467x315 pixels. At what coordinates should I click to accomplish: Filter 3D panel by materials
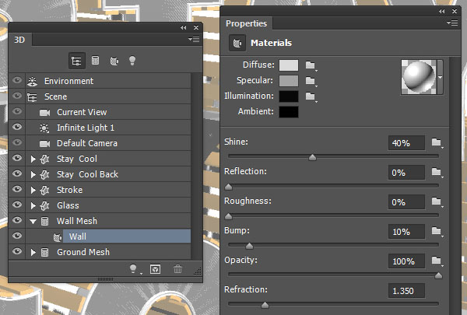[114, 61]
